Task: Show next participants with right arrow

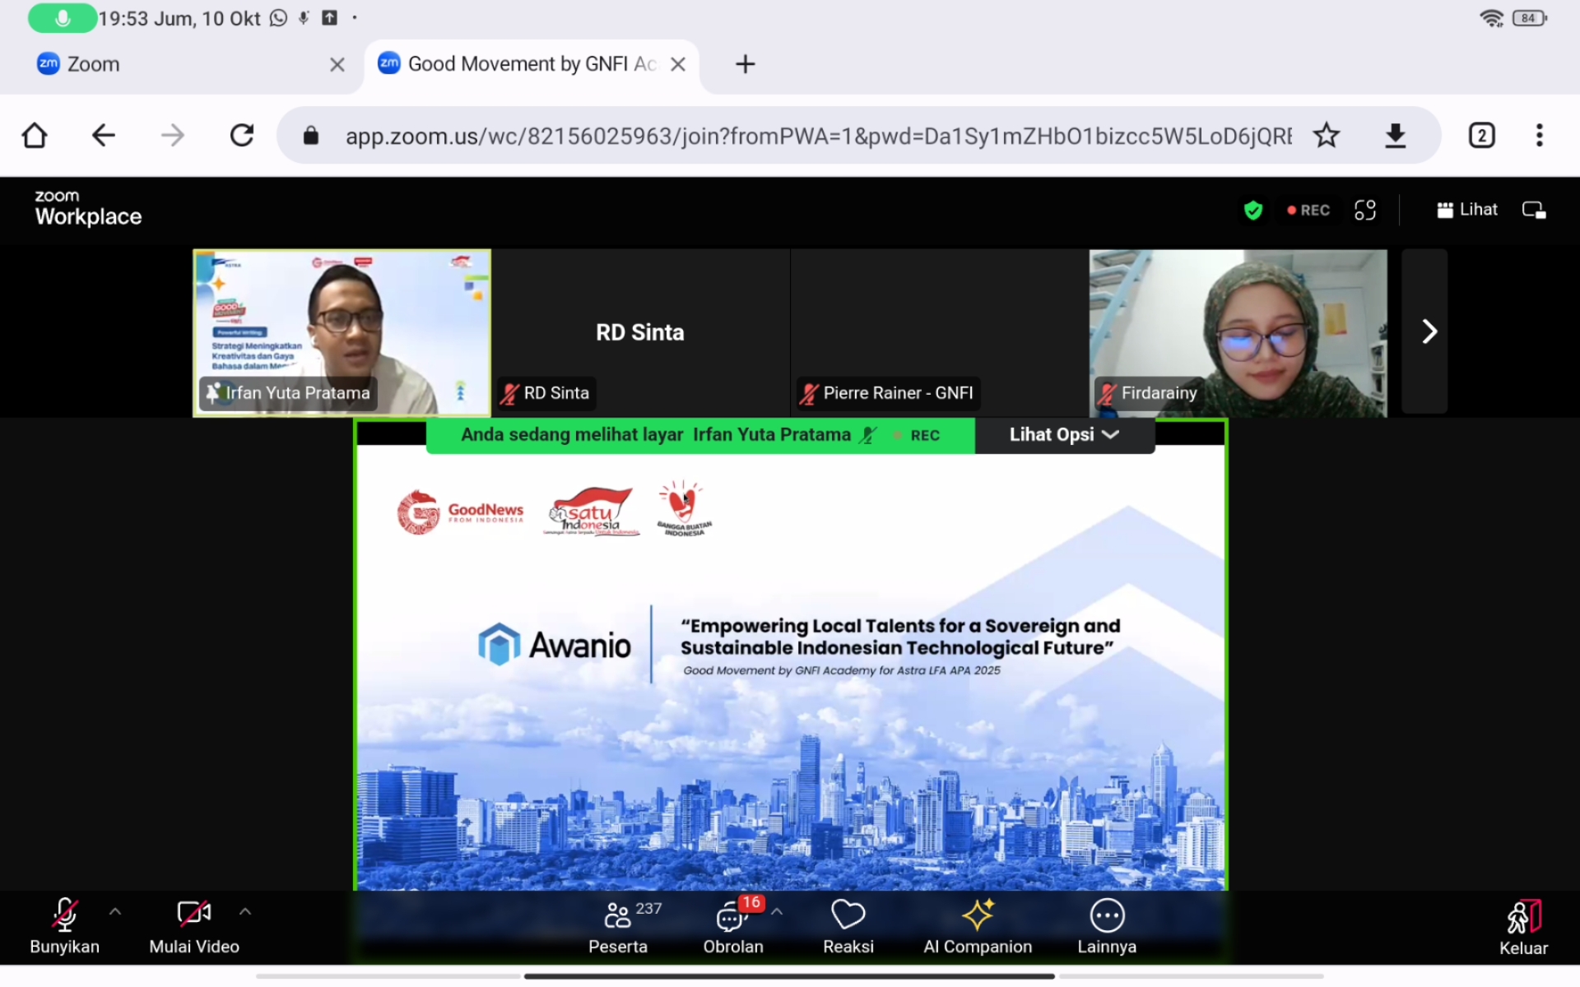Action: (1429, 331)
